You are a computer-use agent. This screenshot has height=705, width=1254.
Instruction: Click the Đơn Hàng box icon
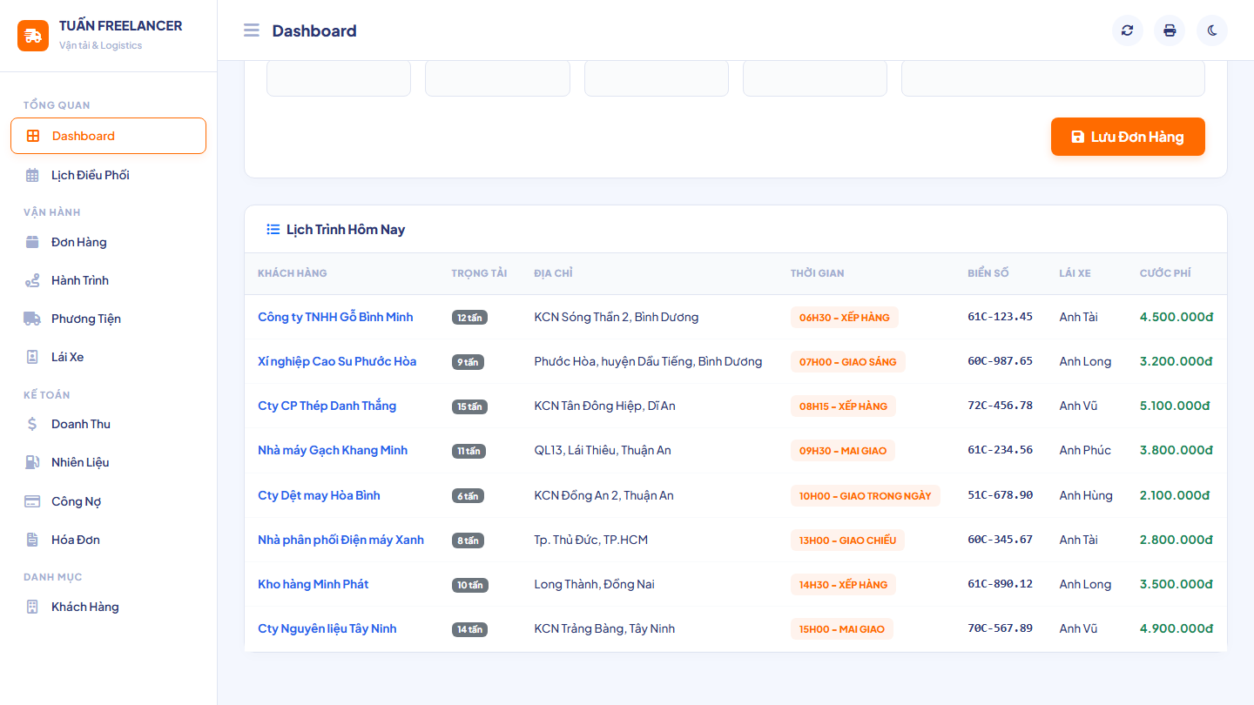coord(32,242)
